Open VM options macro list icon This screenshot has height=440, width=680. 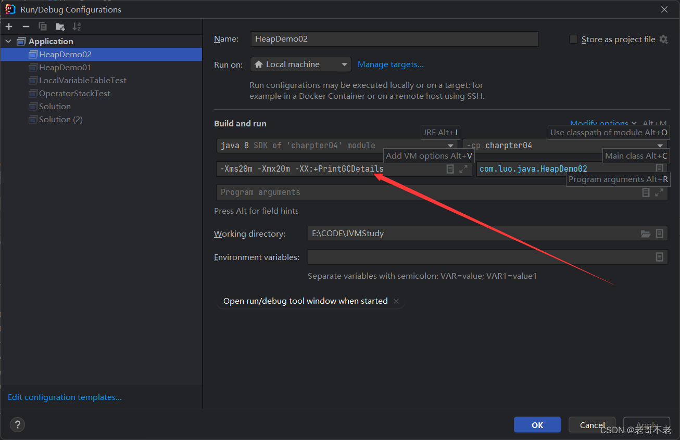[450, 169]
